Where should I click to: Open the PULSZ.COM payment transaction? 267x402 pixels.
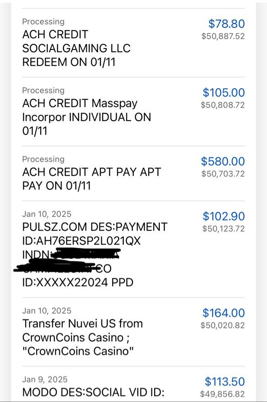pos(133,249)
